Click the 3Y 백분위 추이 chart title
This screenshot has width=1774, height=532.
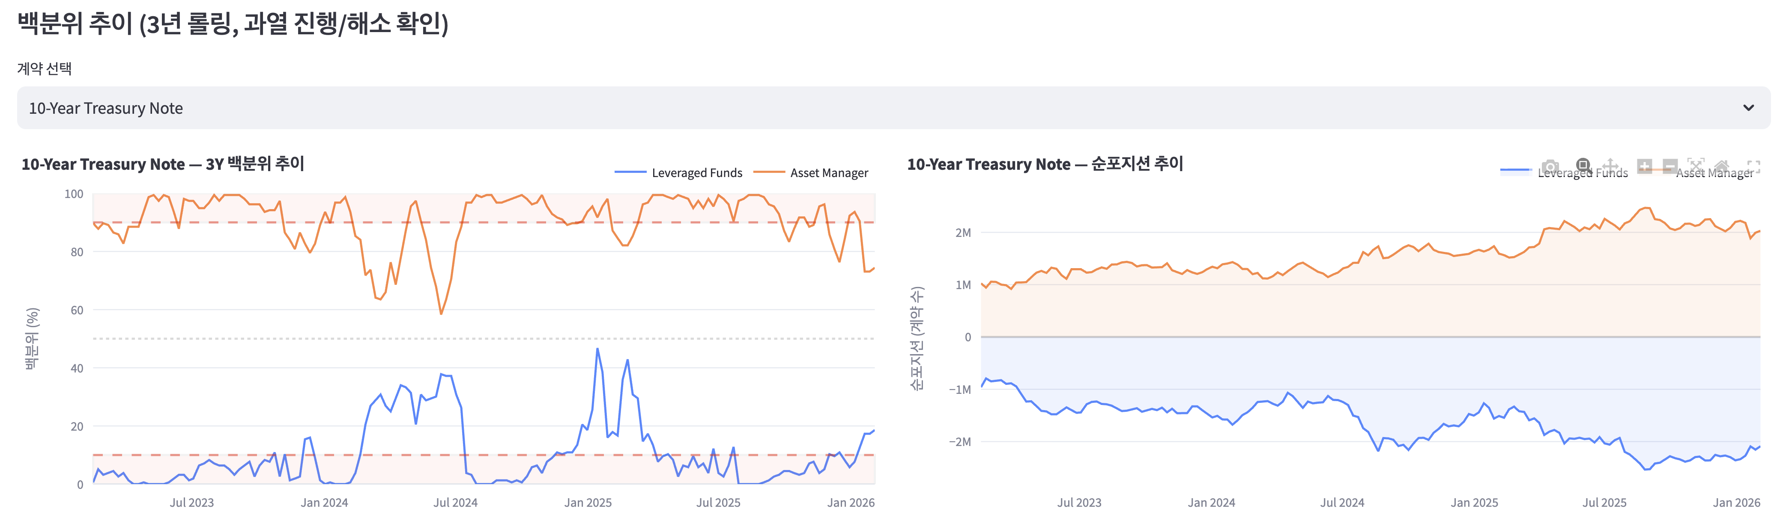pos(162,164)
